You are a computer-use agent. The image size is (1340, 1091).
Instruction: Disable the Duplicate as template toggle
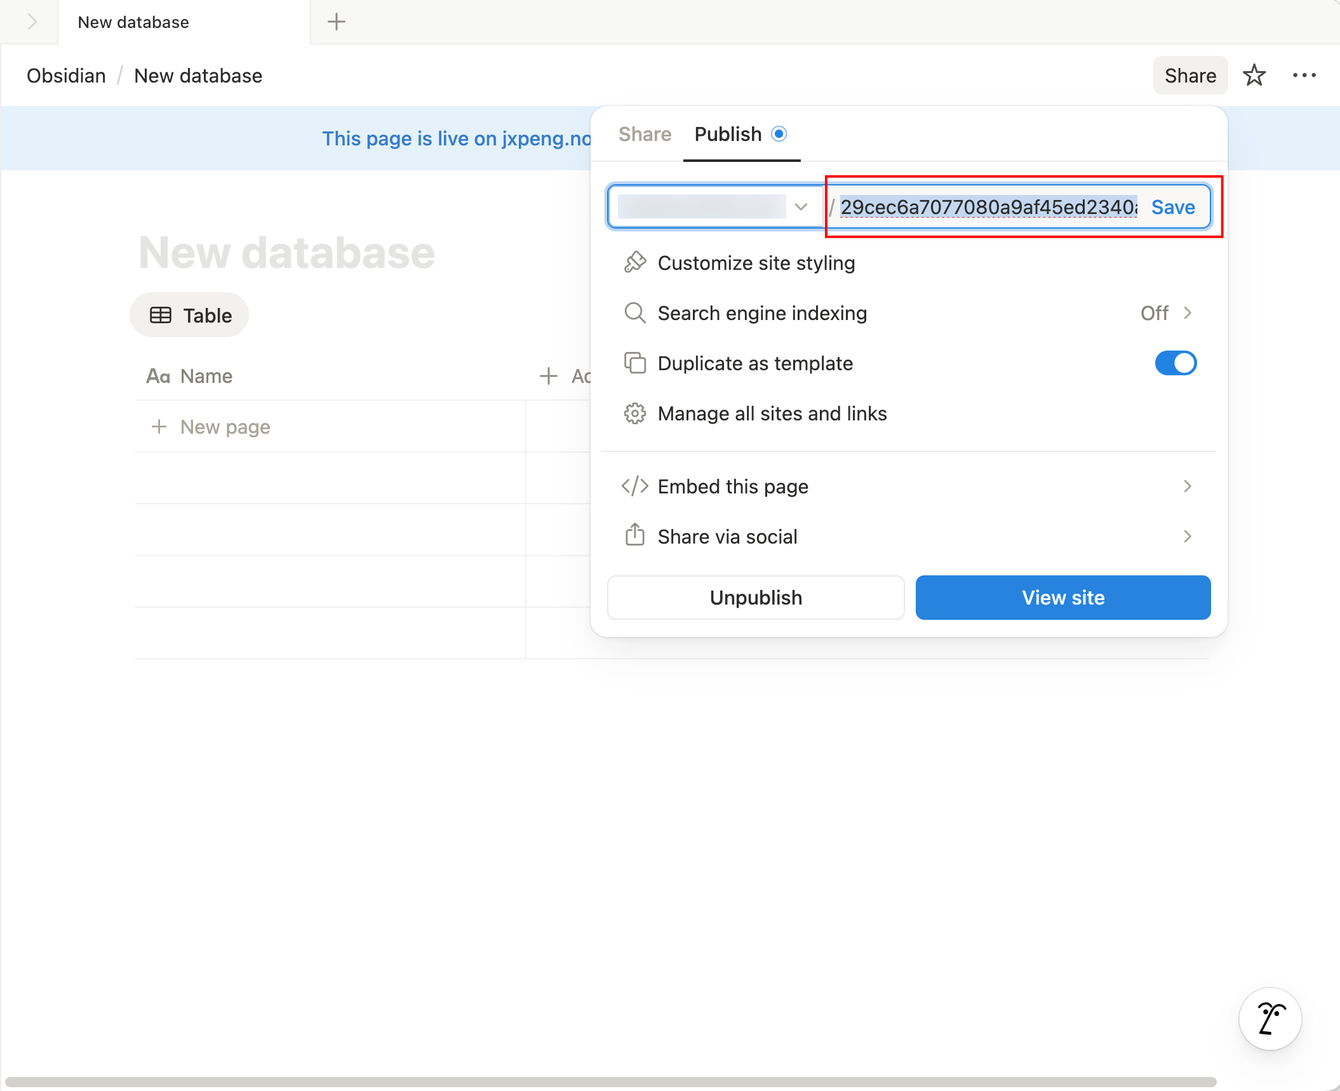[x=1176, y=363]
